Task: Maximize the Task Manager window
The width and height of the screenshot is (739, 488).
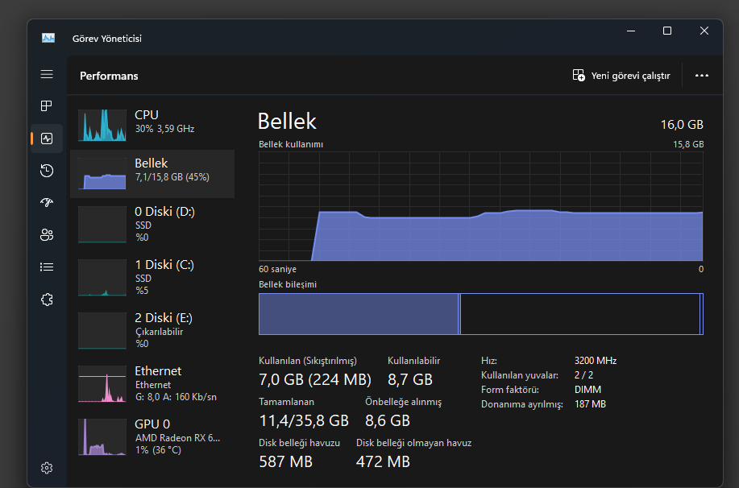Action: click(667, 31)
